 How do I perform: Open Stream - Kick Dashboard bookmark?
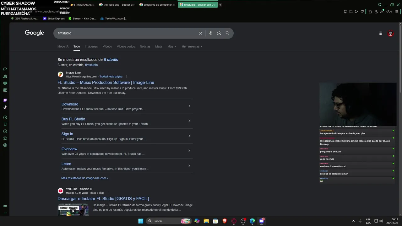pos(83,19)
